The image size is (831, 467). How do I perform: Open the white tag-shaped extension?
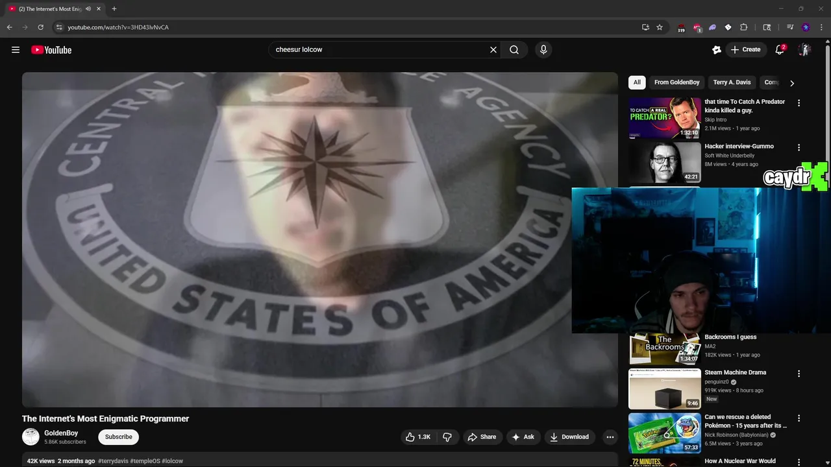click(728, 27)
